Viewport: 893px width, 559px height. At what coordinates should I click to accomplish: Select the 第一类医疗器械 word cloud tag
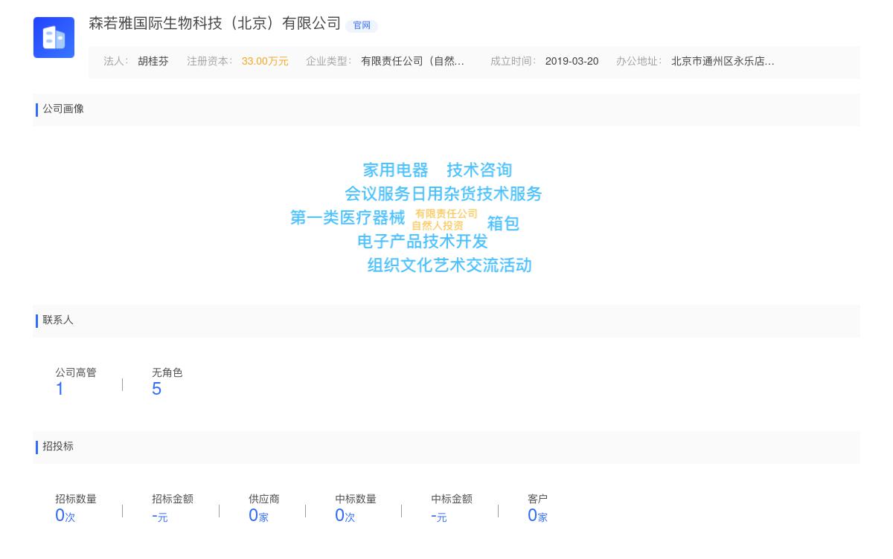(x=348, y=218)
